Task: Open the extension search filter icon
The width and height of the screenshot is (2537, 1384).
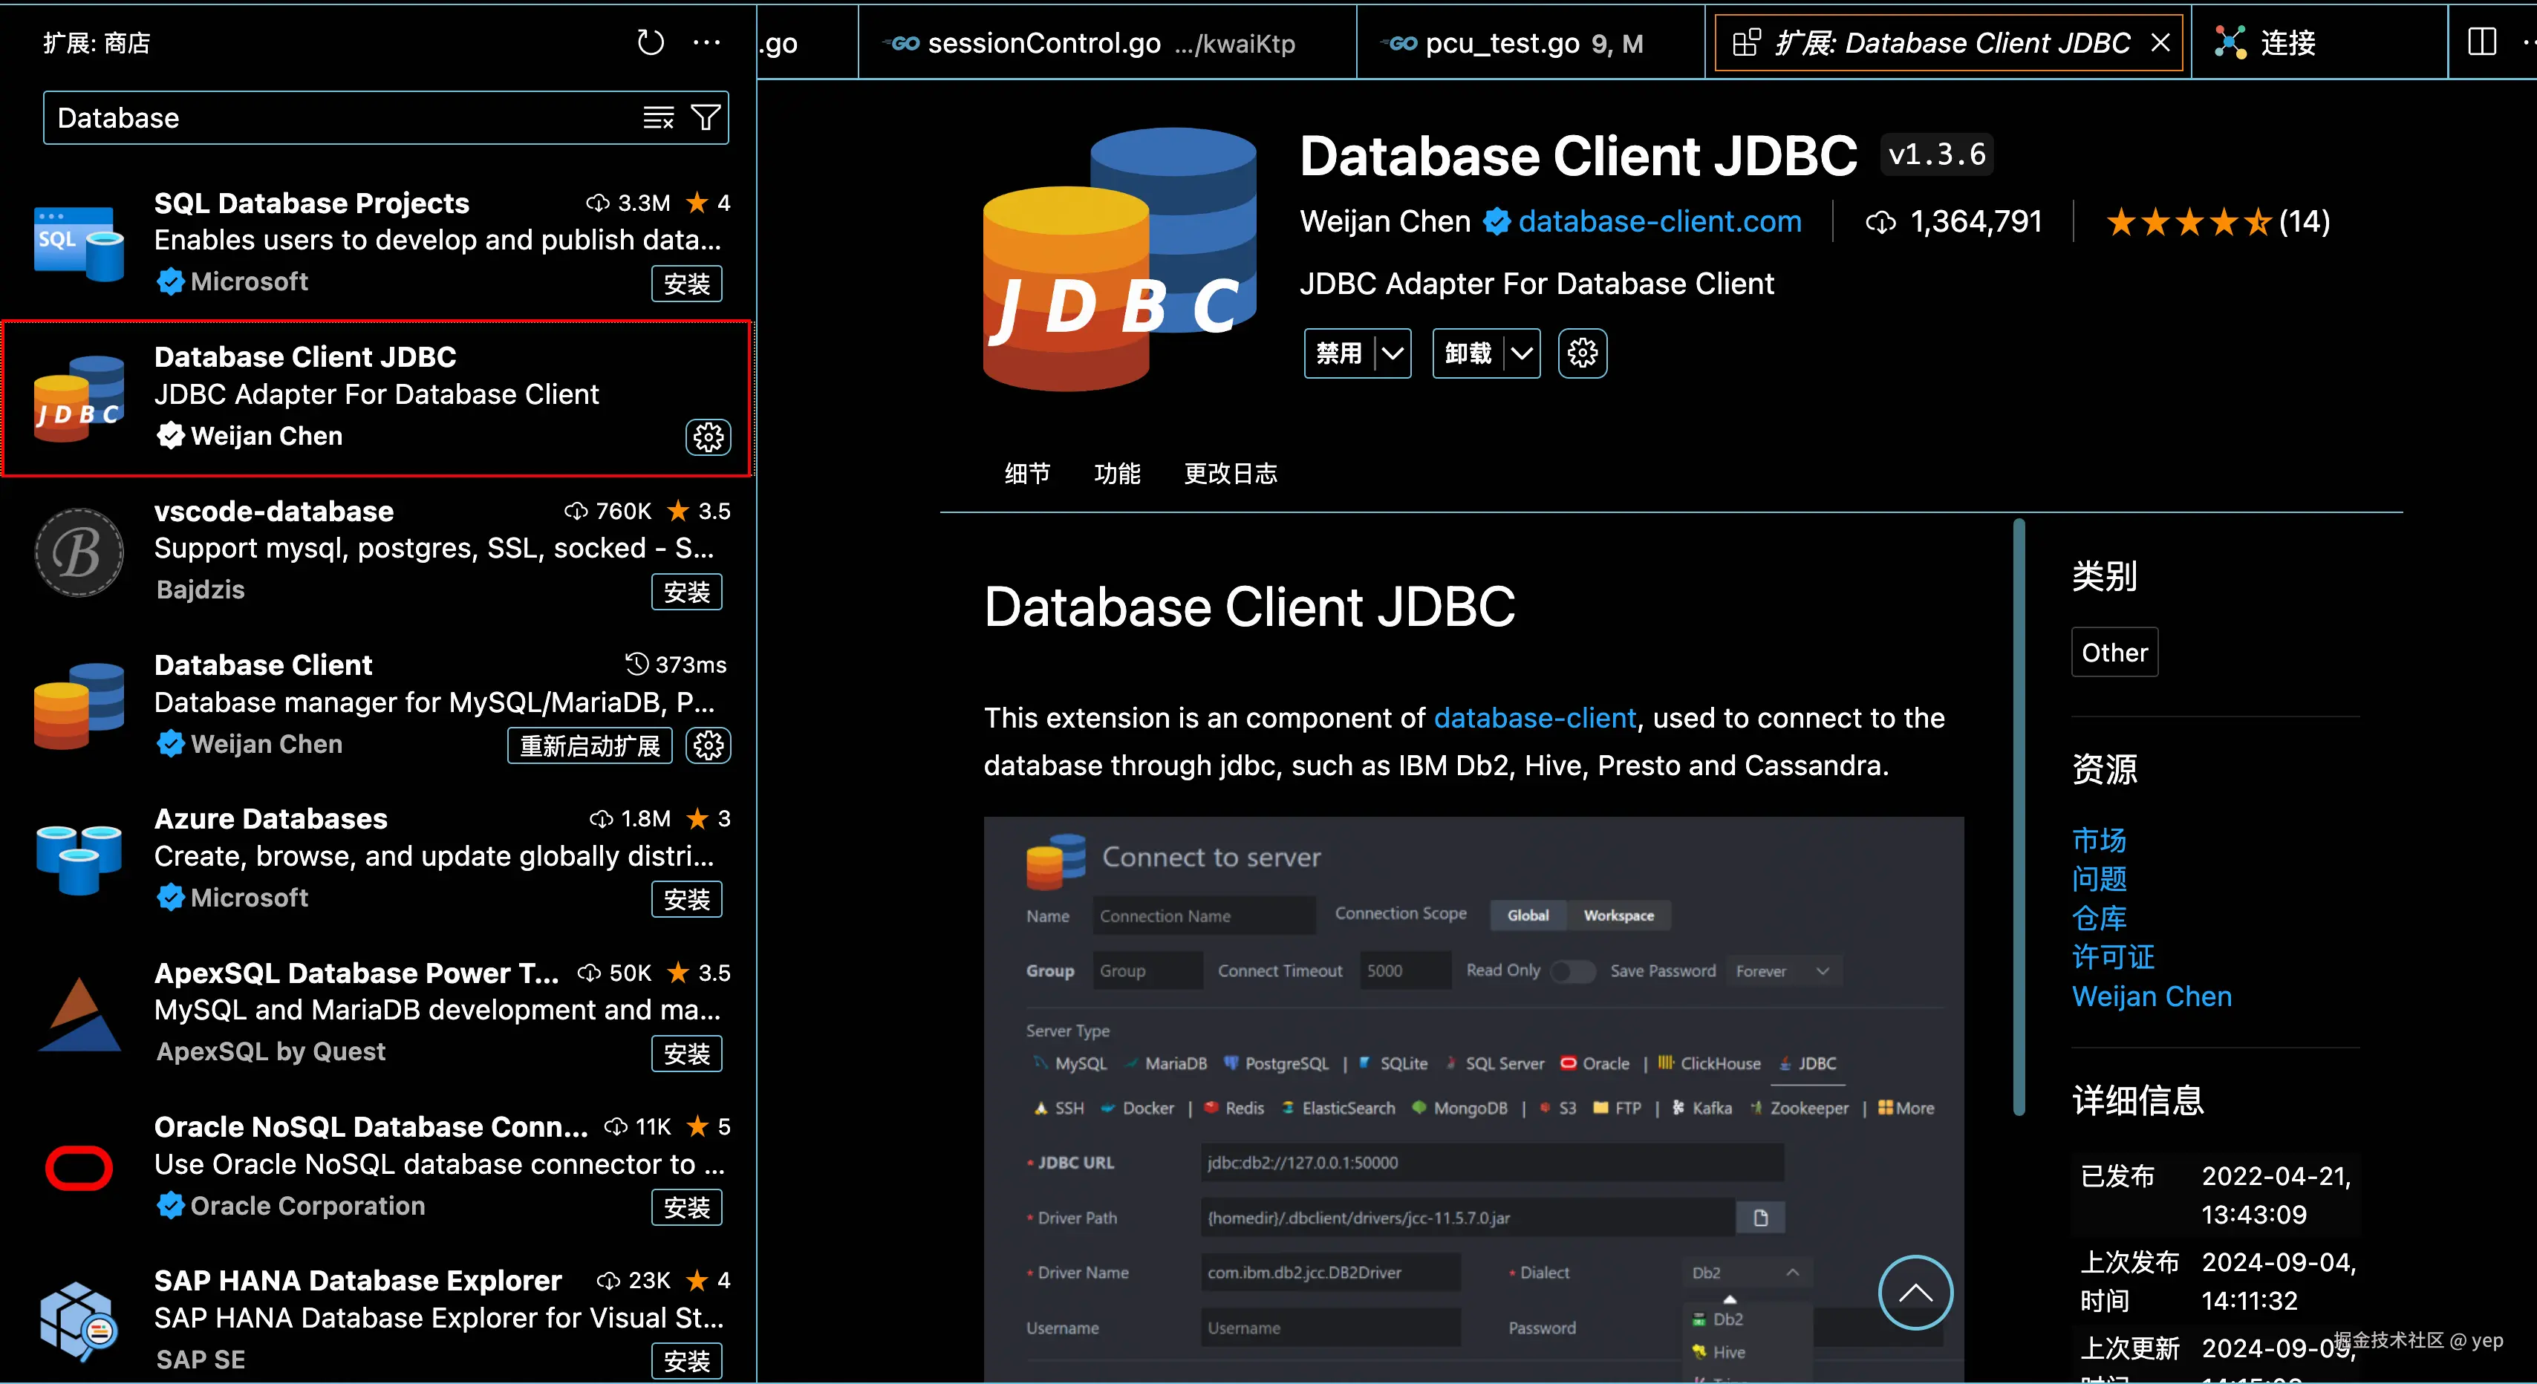Action: click(x=706, y=118)
